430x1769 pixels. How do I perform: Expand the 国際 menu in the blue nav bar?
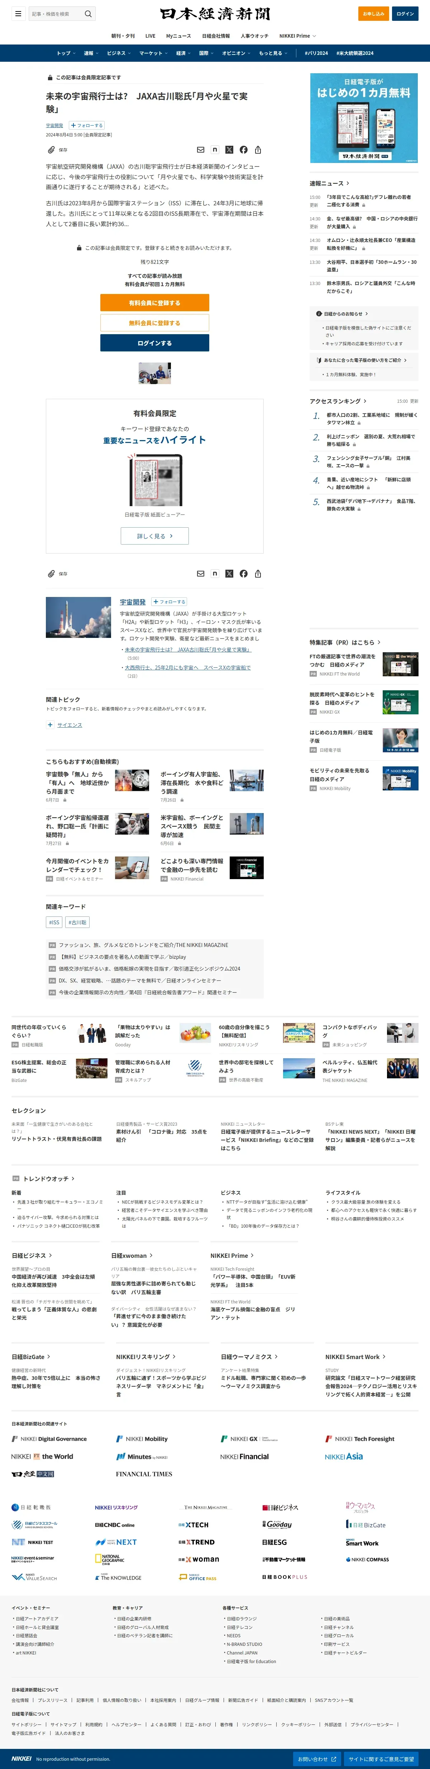(206, 53)
